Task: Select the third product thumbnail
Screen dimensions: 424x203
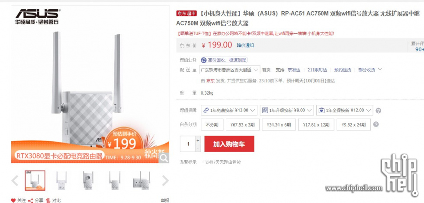Action: coord(88,181)
